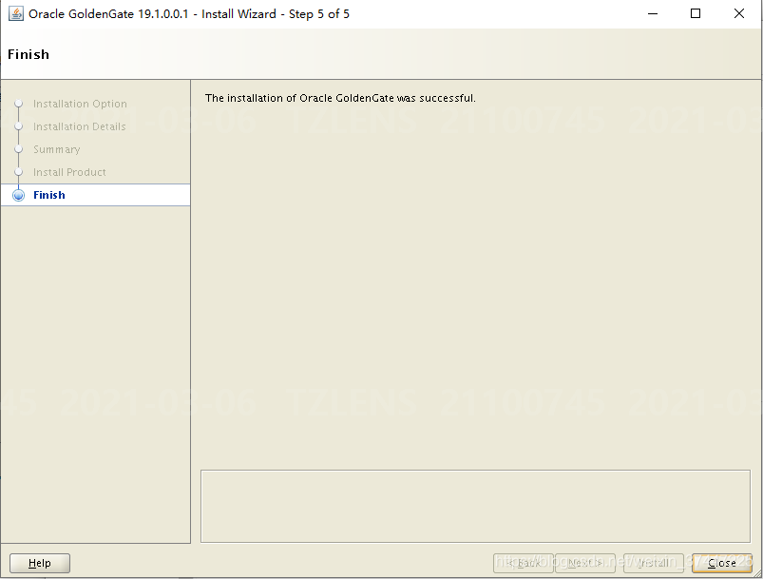763x579 pixels.
Task: Close the window using the title bar X
Action: click(738, 13)
